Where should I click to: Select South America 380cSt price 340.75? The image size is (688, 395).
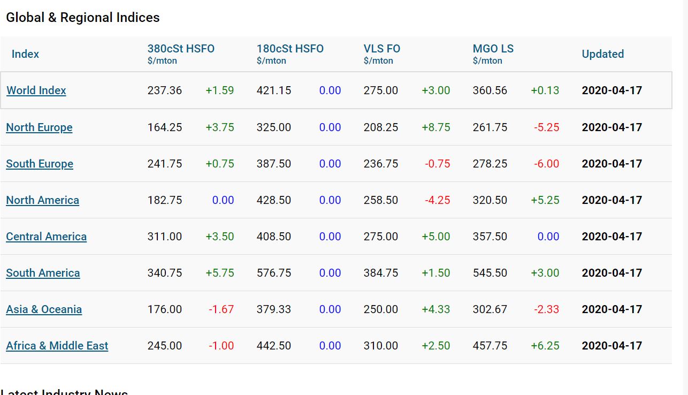point(165,273)
